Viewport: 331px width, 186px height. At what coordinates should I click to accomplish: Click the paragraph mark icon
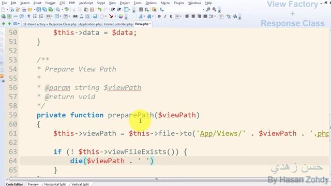point(29,17)
